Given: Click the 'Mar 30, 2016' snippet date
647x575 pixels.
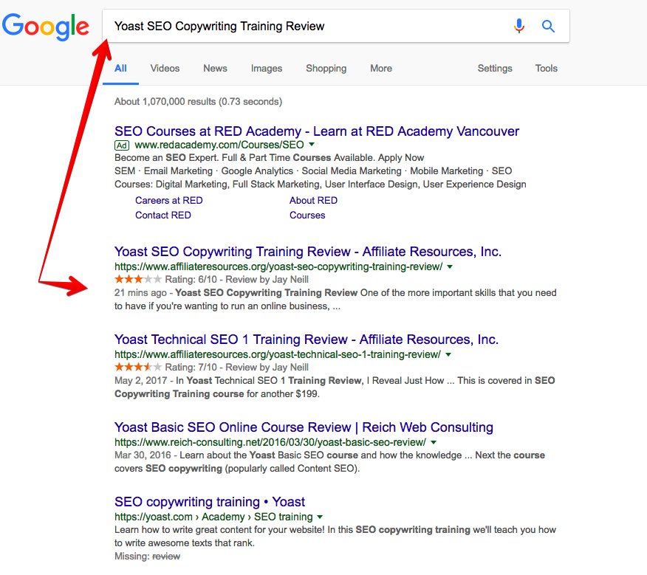Looking at the screenshot, I should tap(143, 455).
